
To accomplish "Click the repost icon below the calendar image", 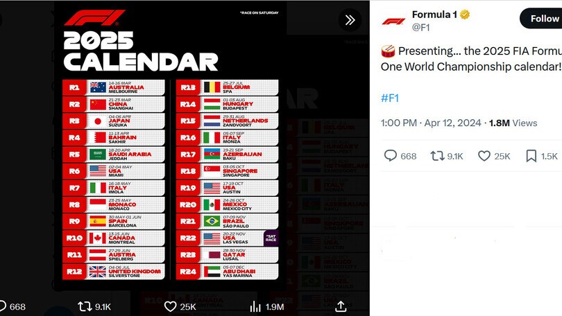I will 84,306.
